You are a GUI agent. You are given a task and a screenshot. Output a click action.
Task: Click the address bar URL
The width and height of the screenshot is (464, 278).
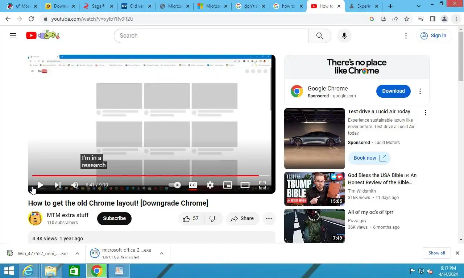click(x=92, y=19)
